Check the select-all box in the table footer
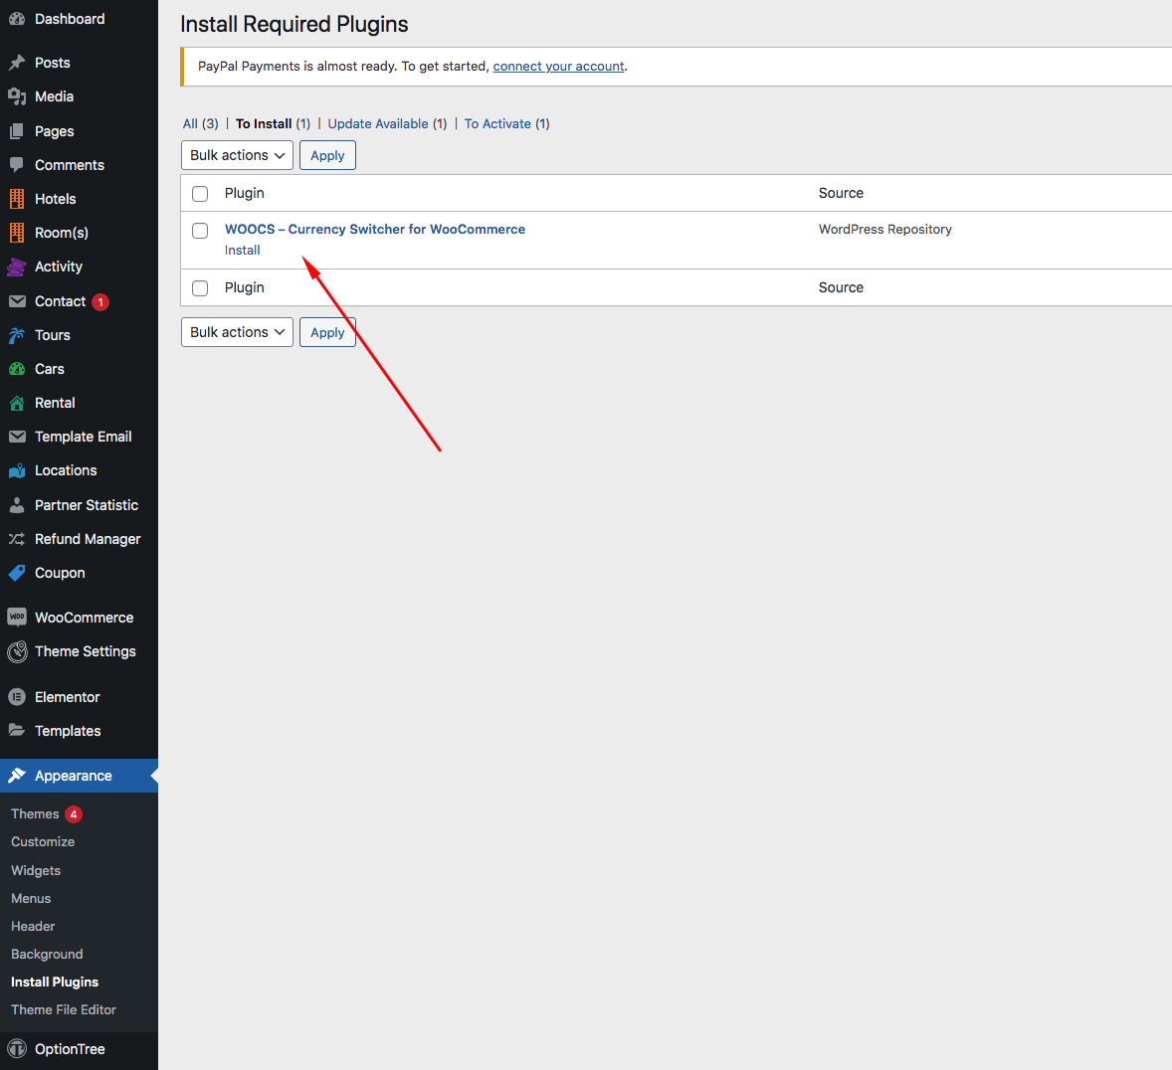 [x=200, y=287]
